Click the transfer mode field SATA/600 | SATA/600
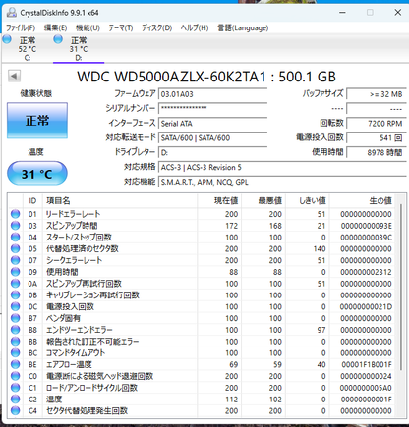Viewport: 409px width, 427px height. pyautogui.click(x=213, y=137)
